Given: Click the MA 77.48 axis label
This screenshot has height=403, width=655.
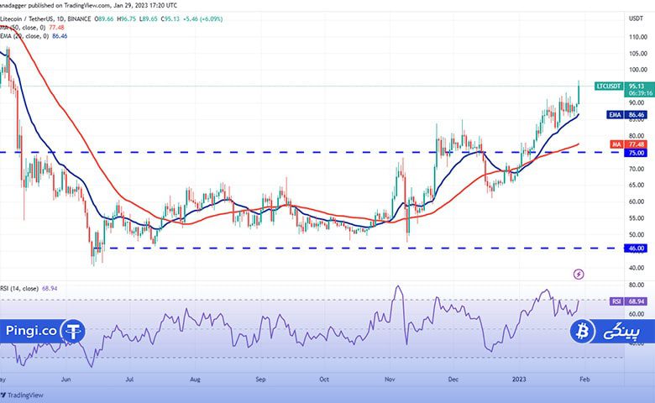Looking at the screenshot, I should pyautogui.click(x=629, y=144).
